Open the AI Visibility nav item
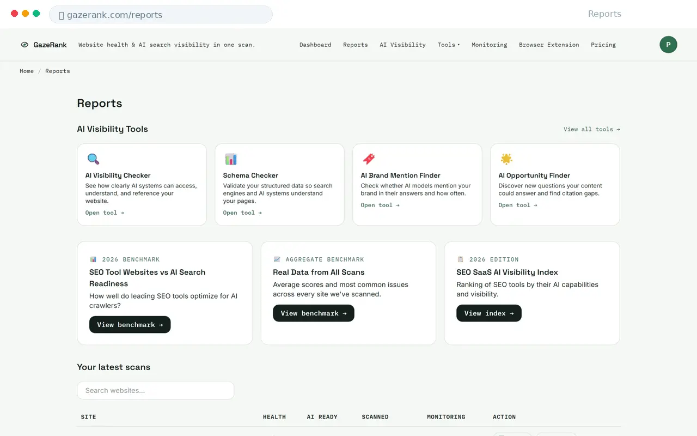Screen dimensions: 697x436 [402, 45]
